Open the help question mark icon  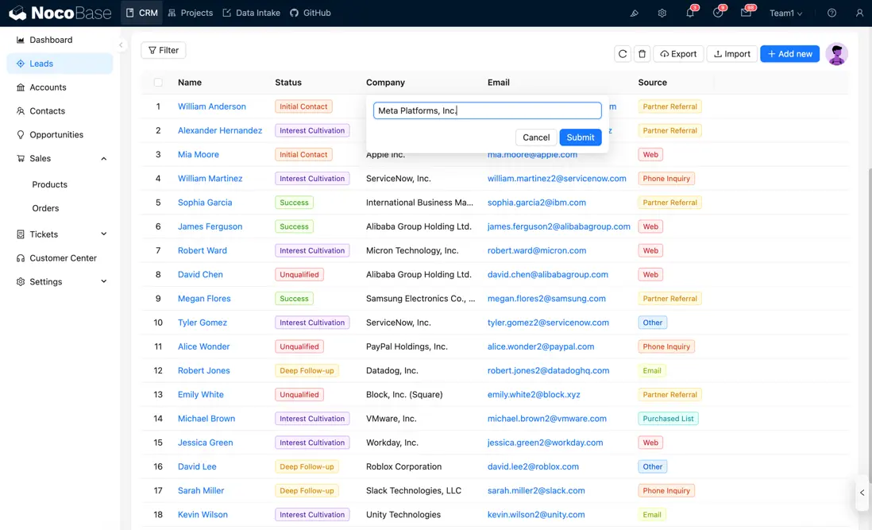(831, 14)
